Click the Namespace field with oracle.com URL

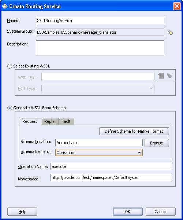pyautogui.click(x=111, y=177)
